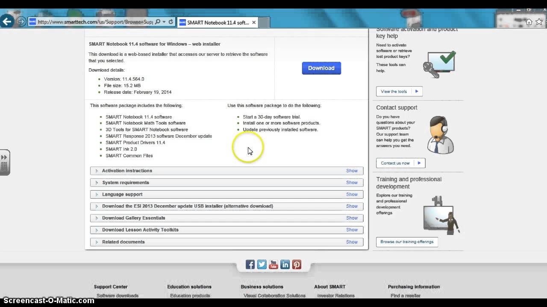This screenshot has width=547, height=307.
Task: Open the Pinterest social icon
Action: [x=297, y=265]
